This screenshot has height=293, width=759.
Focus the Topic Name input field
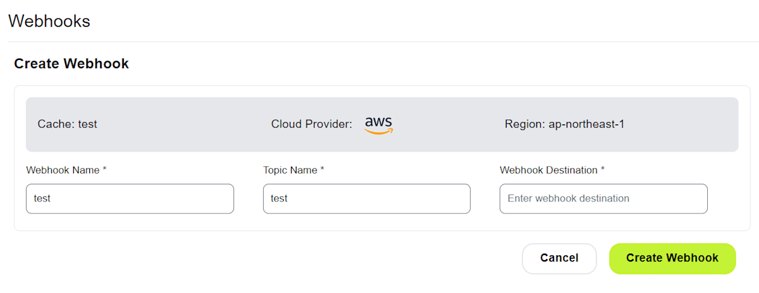[x=367, y=198]
